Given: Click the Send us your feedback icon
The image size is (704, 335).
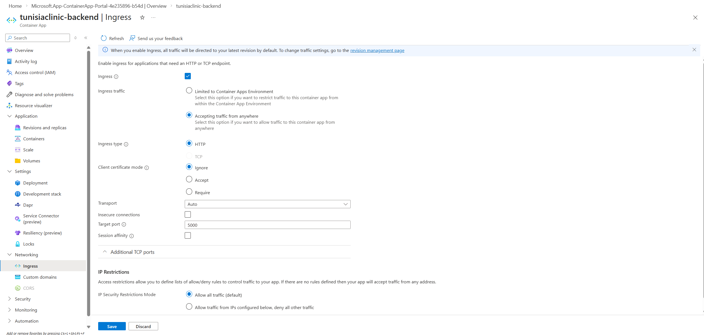Looking at the screenshot, I should pos(132,38).
